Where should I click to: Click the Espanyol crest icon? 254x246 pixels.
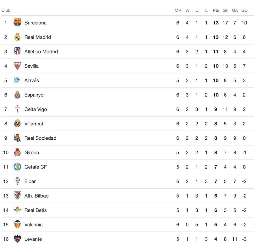pos(17,95)
